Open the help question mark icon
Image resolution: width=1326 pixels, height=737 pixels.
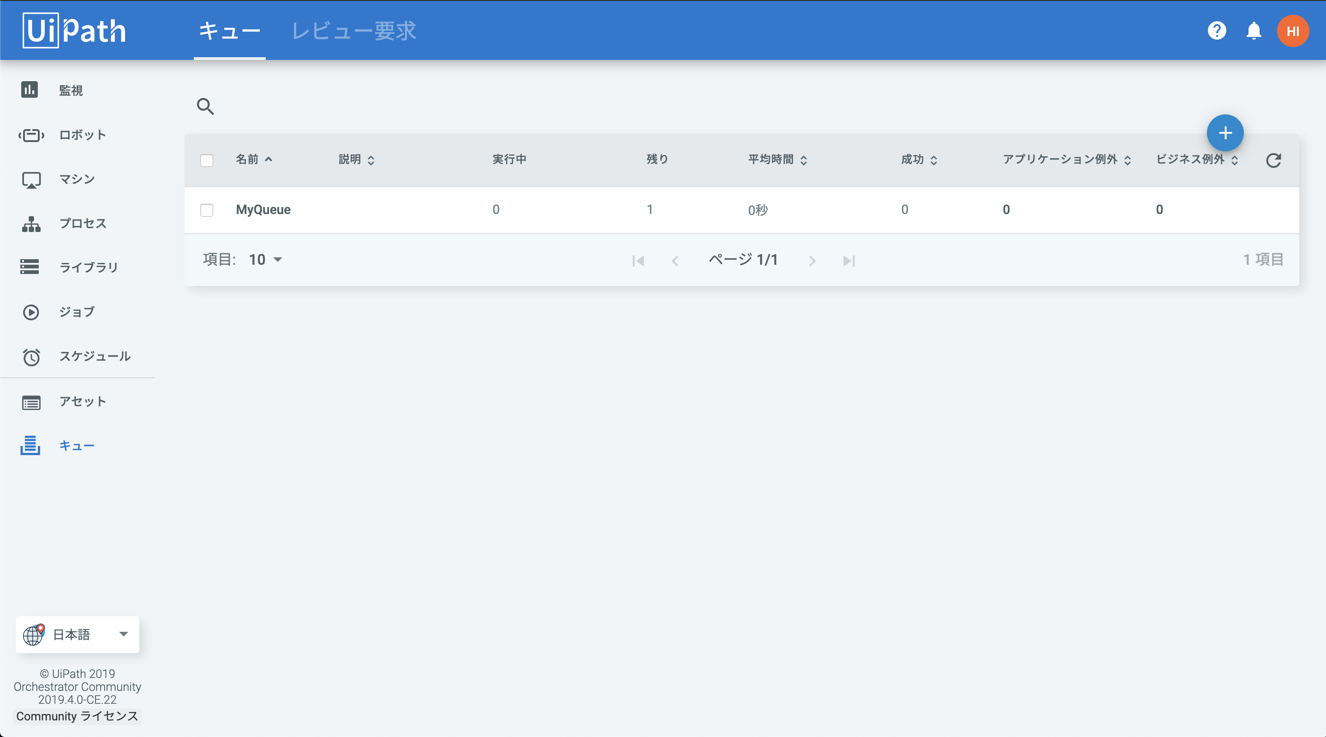1217,31
